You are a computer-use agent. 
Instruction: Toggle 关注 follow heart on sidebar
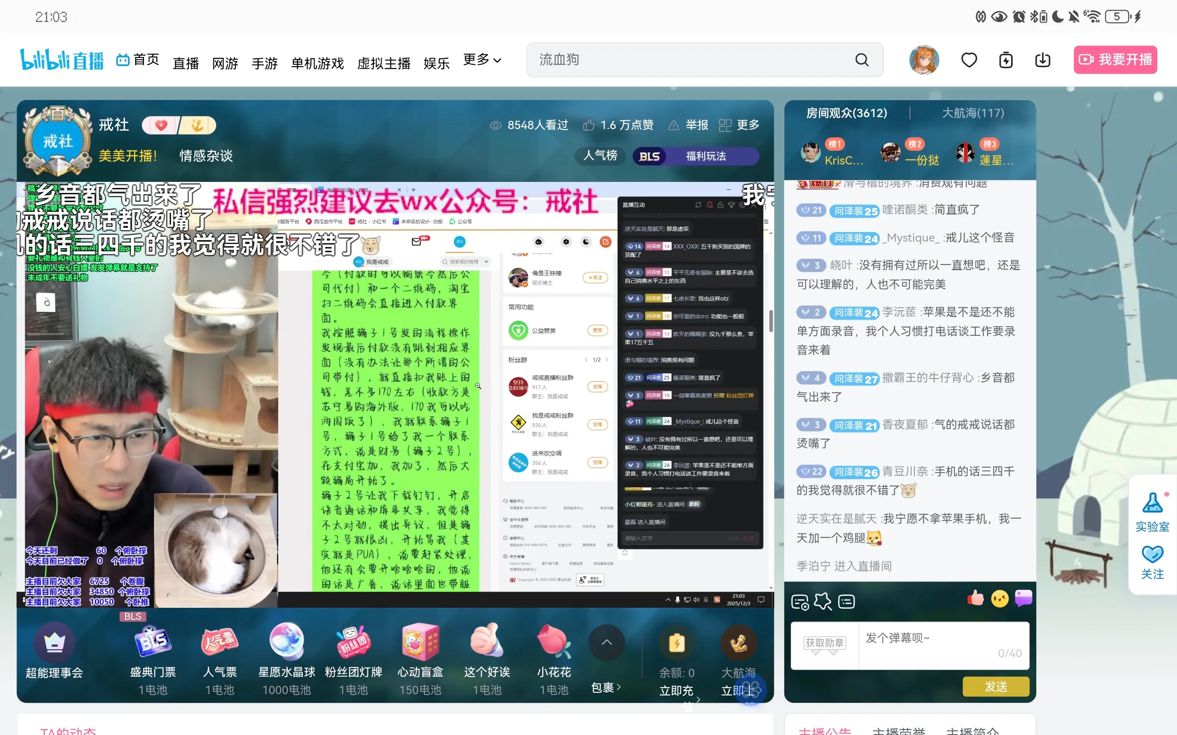[1152, 554]
